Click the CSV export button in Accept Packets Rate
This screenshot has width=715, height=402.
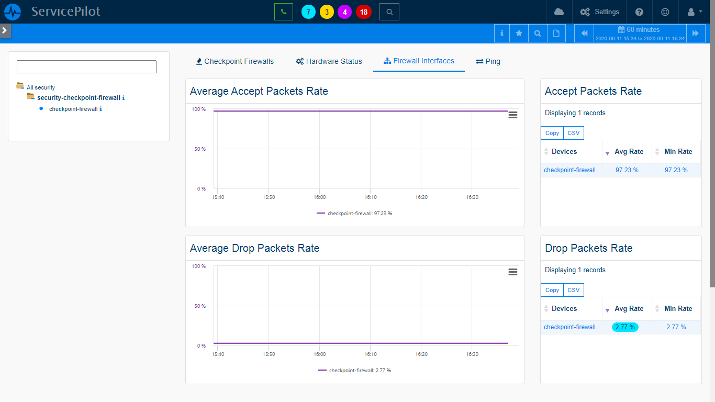coord(573,133)
